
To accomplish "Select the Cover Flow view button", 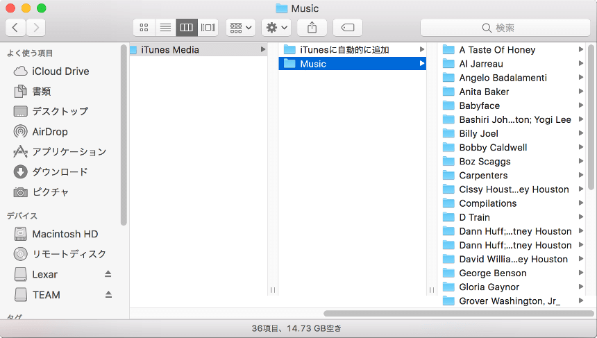I will pos(208,28).
